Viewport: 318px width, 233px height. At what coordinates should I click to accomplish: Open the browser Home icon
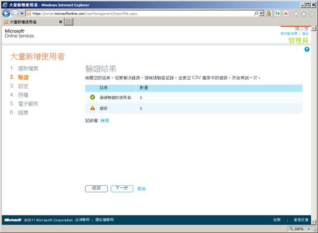(296, 14)
